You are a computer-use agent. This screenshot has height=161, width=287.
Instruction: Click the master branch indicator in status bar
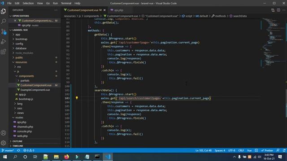8,150
